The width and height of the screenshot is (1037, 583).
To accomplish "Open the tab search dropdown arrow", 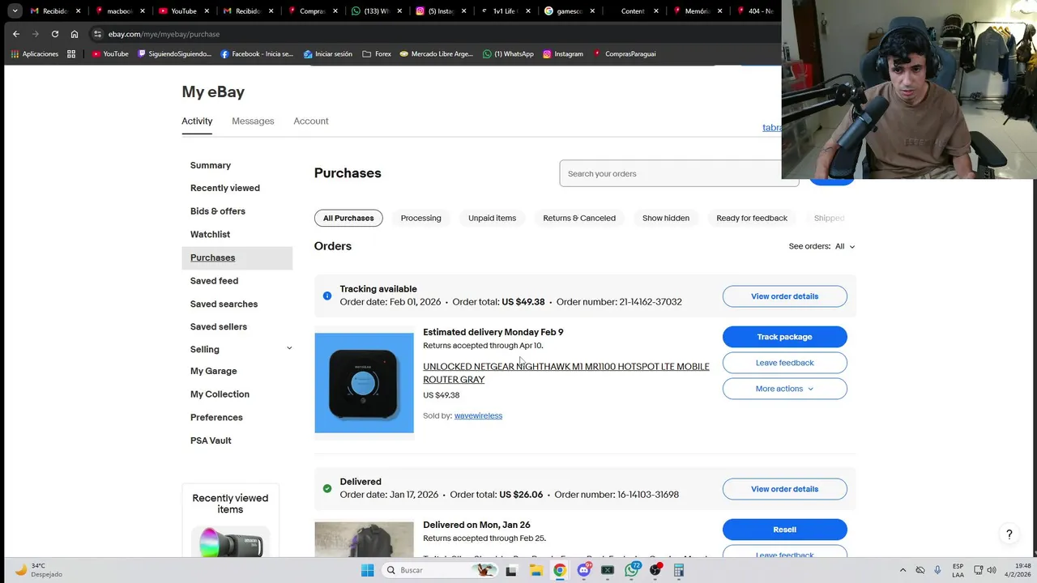I will pyautogui.click(x=15, y=11).
